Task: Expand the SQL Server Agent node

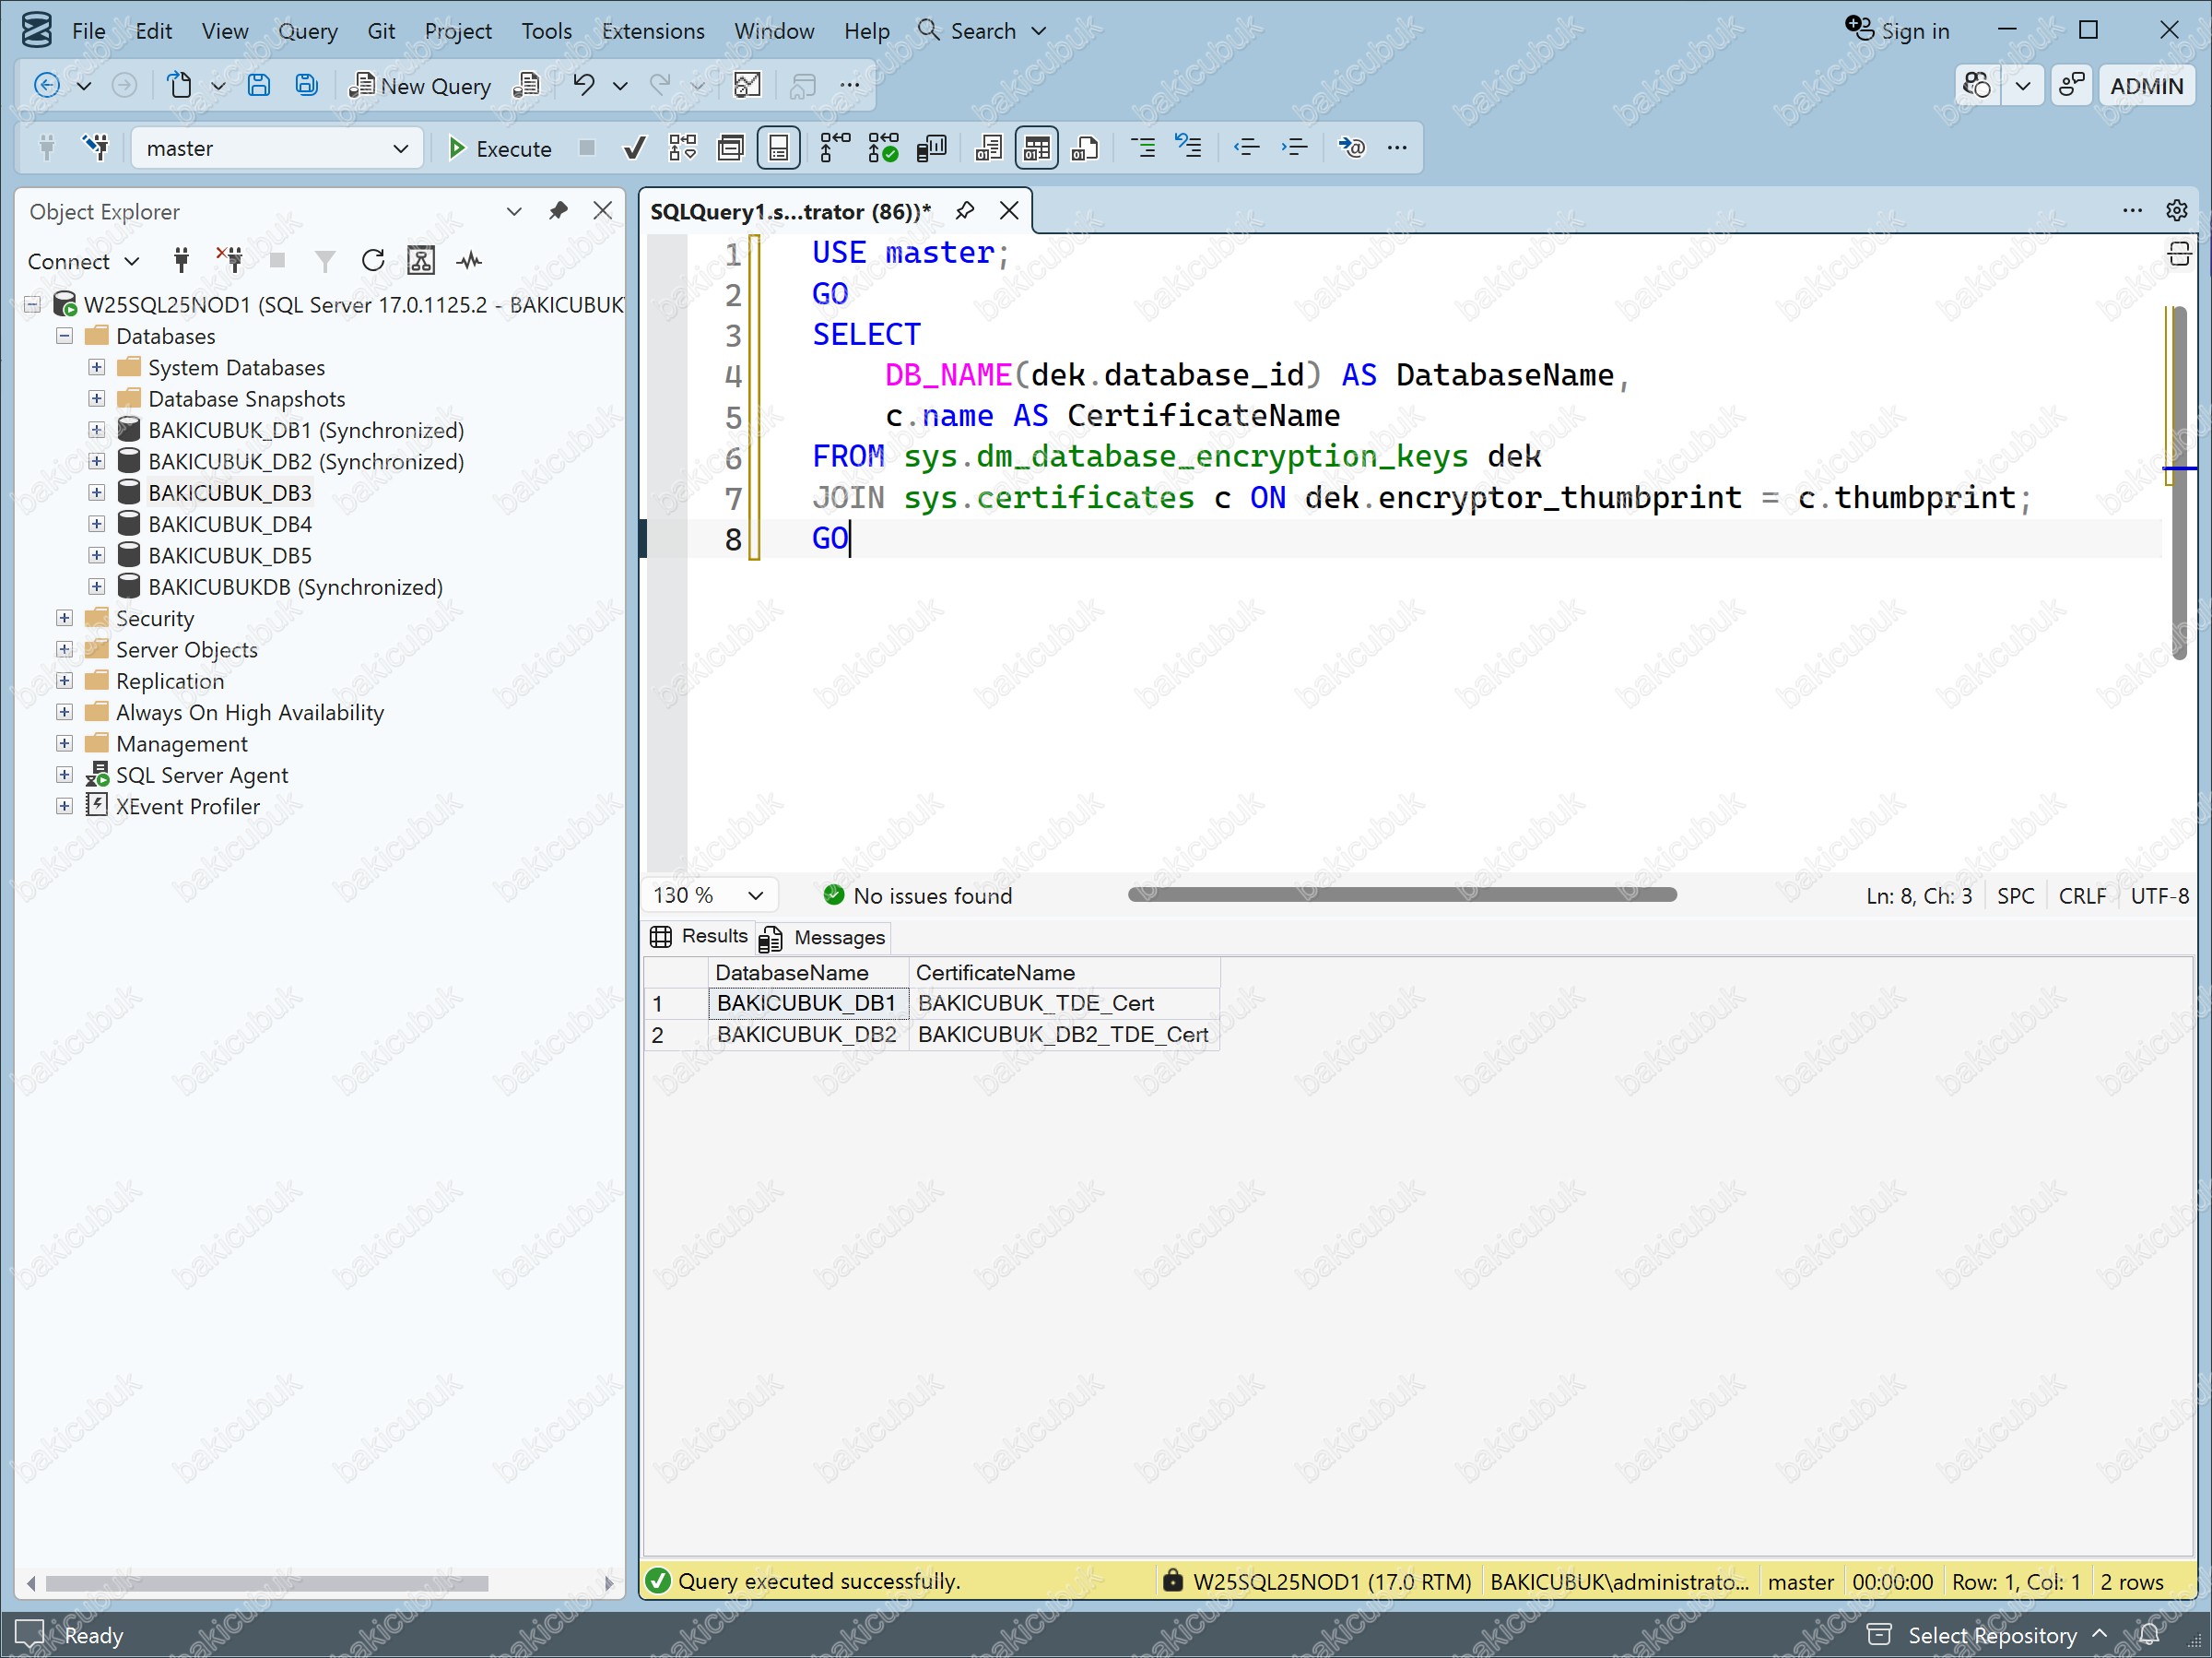Action: pyautogui.click(x=65, y=775)
